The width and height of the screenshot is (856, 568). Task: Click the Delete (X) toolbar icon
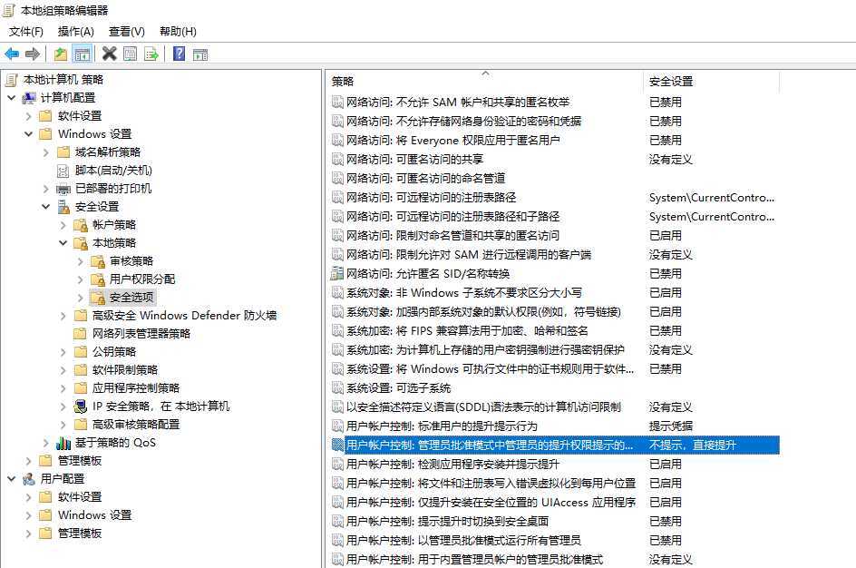[x=109, y=54]
